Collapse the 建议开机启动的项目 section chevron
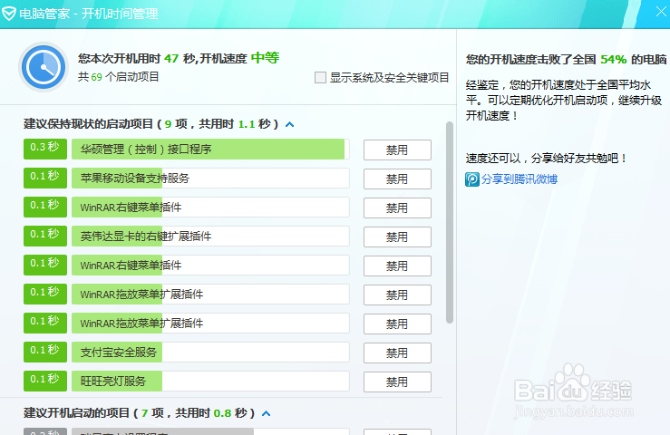 [x=267, y=413]
